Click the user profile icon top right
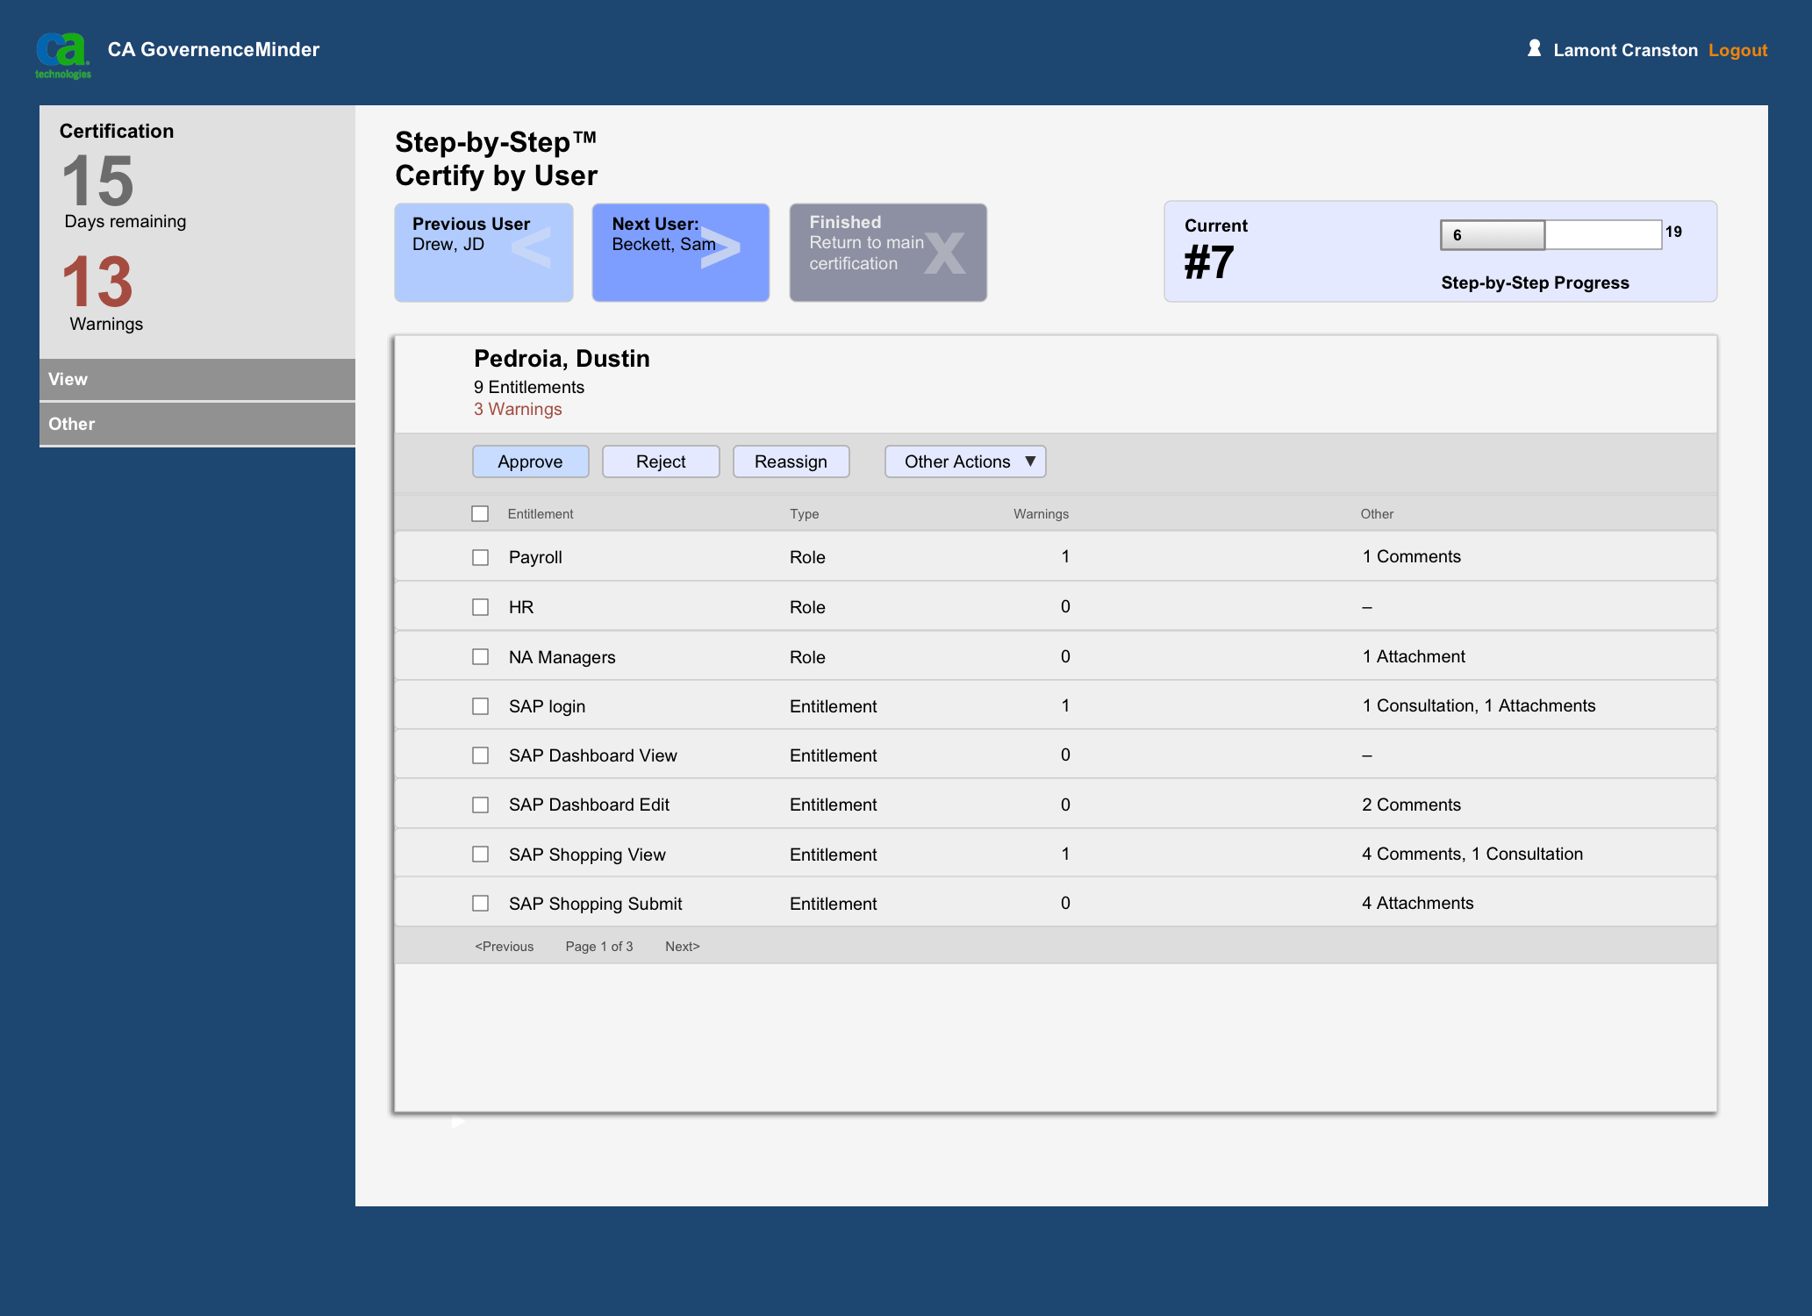 click(x=1535, y=51)
